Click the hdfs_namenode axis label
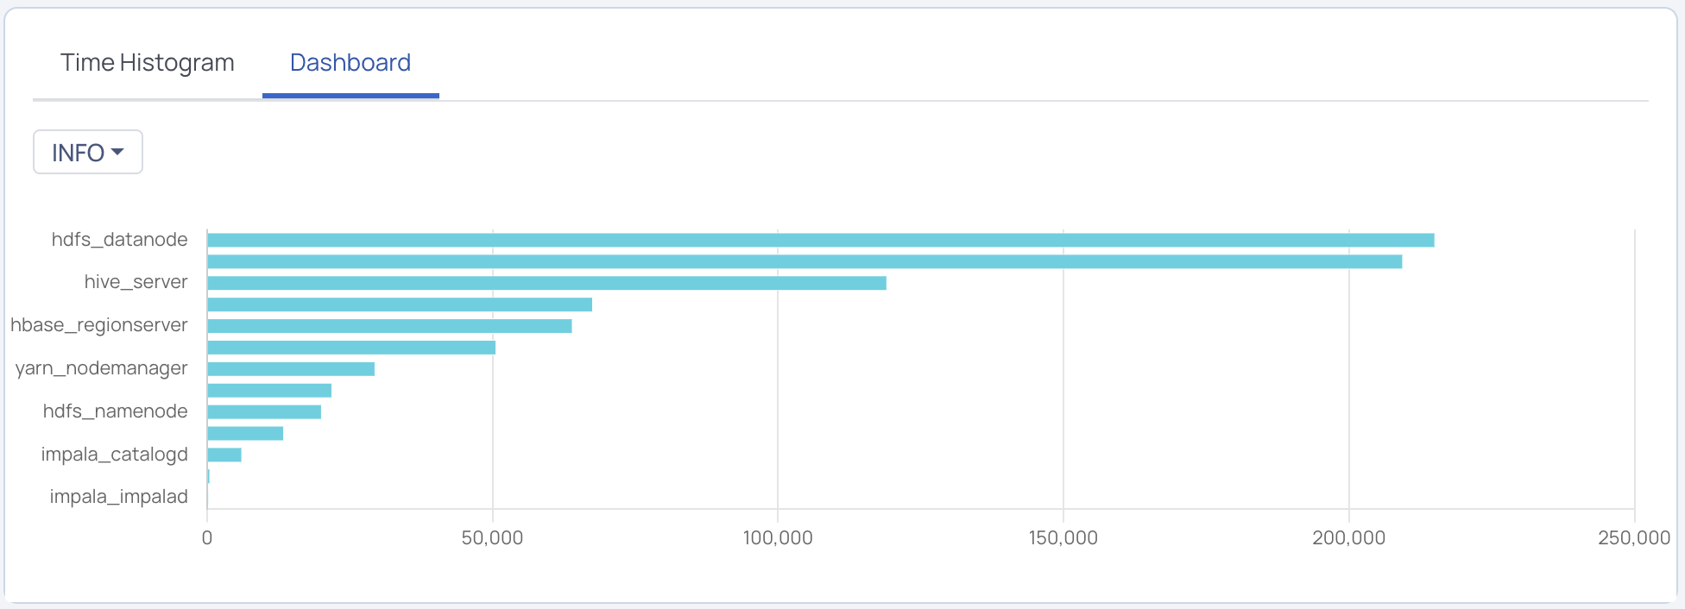This screenshot has width=1685, height=609. (x=115, y=411)
